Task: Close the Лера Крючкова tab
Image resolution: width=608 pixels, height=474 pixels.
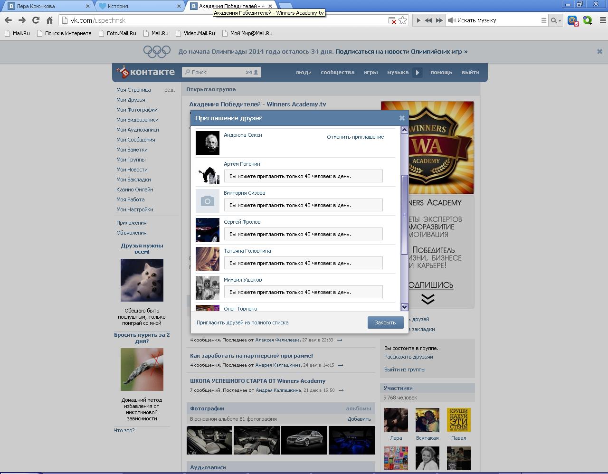Action: coord(87,6)
